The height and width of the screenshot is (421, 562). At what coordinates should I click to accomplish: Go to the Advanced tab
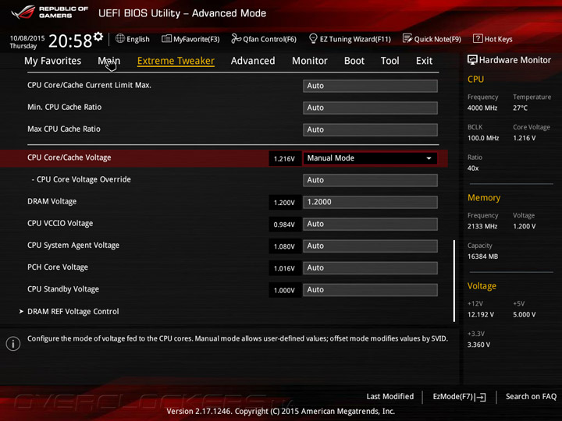(253, 61)
